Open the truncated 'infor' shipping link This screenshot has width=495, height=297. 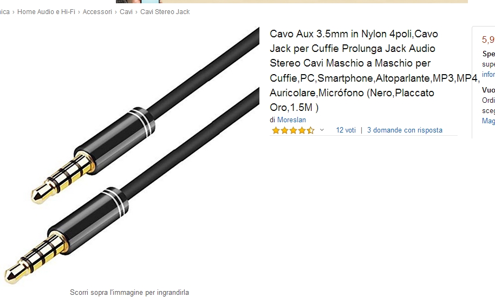tap(489, 75)
